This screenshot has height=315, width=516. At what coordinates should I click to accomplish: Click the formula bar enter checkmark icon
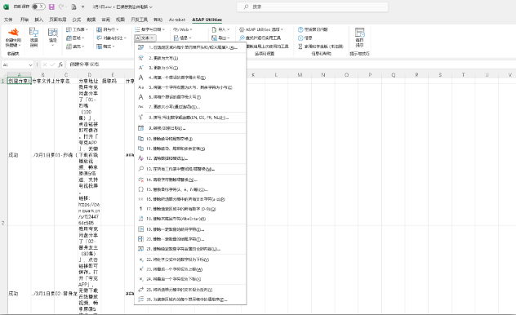52,64
